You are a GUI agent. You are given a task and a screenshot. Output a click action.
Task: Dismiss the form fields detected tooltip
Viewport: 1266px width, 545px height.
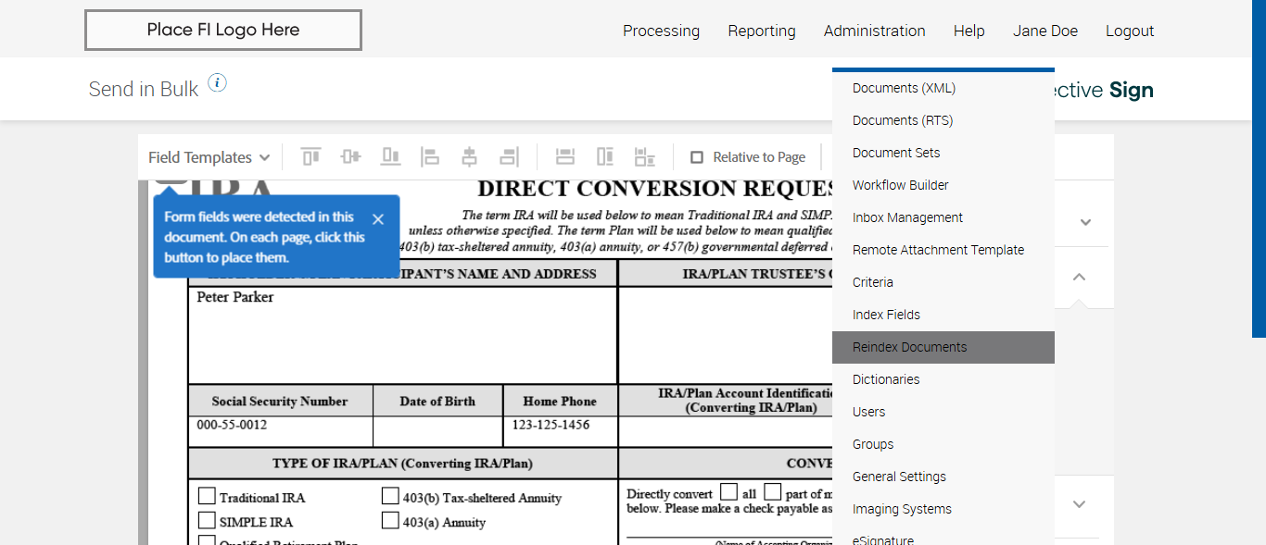377,219
